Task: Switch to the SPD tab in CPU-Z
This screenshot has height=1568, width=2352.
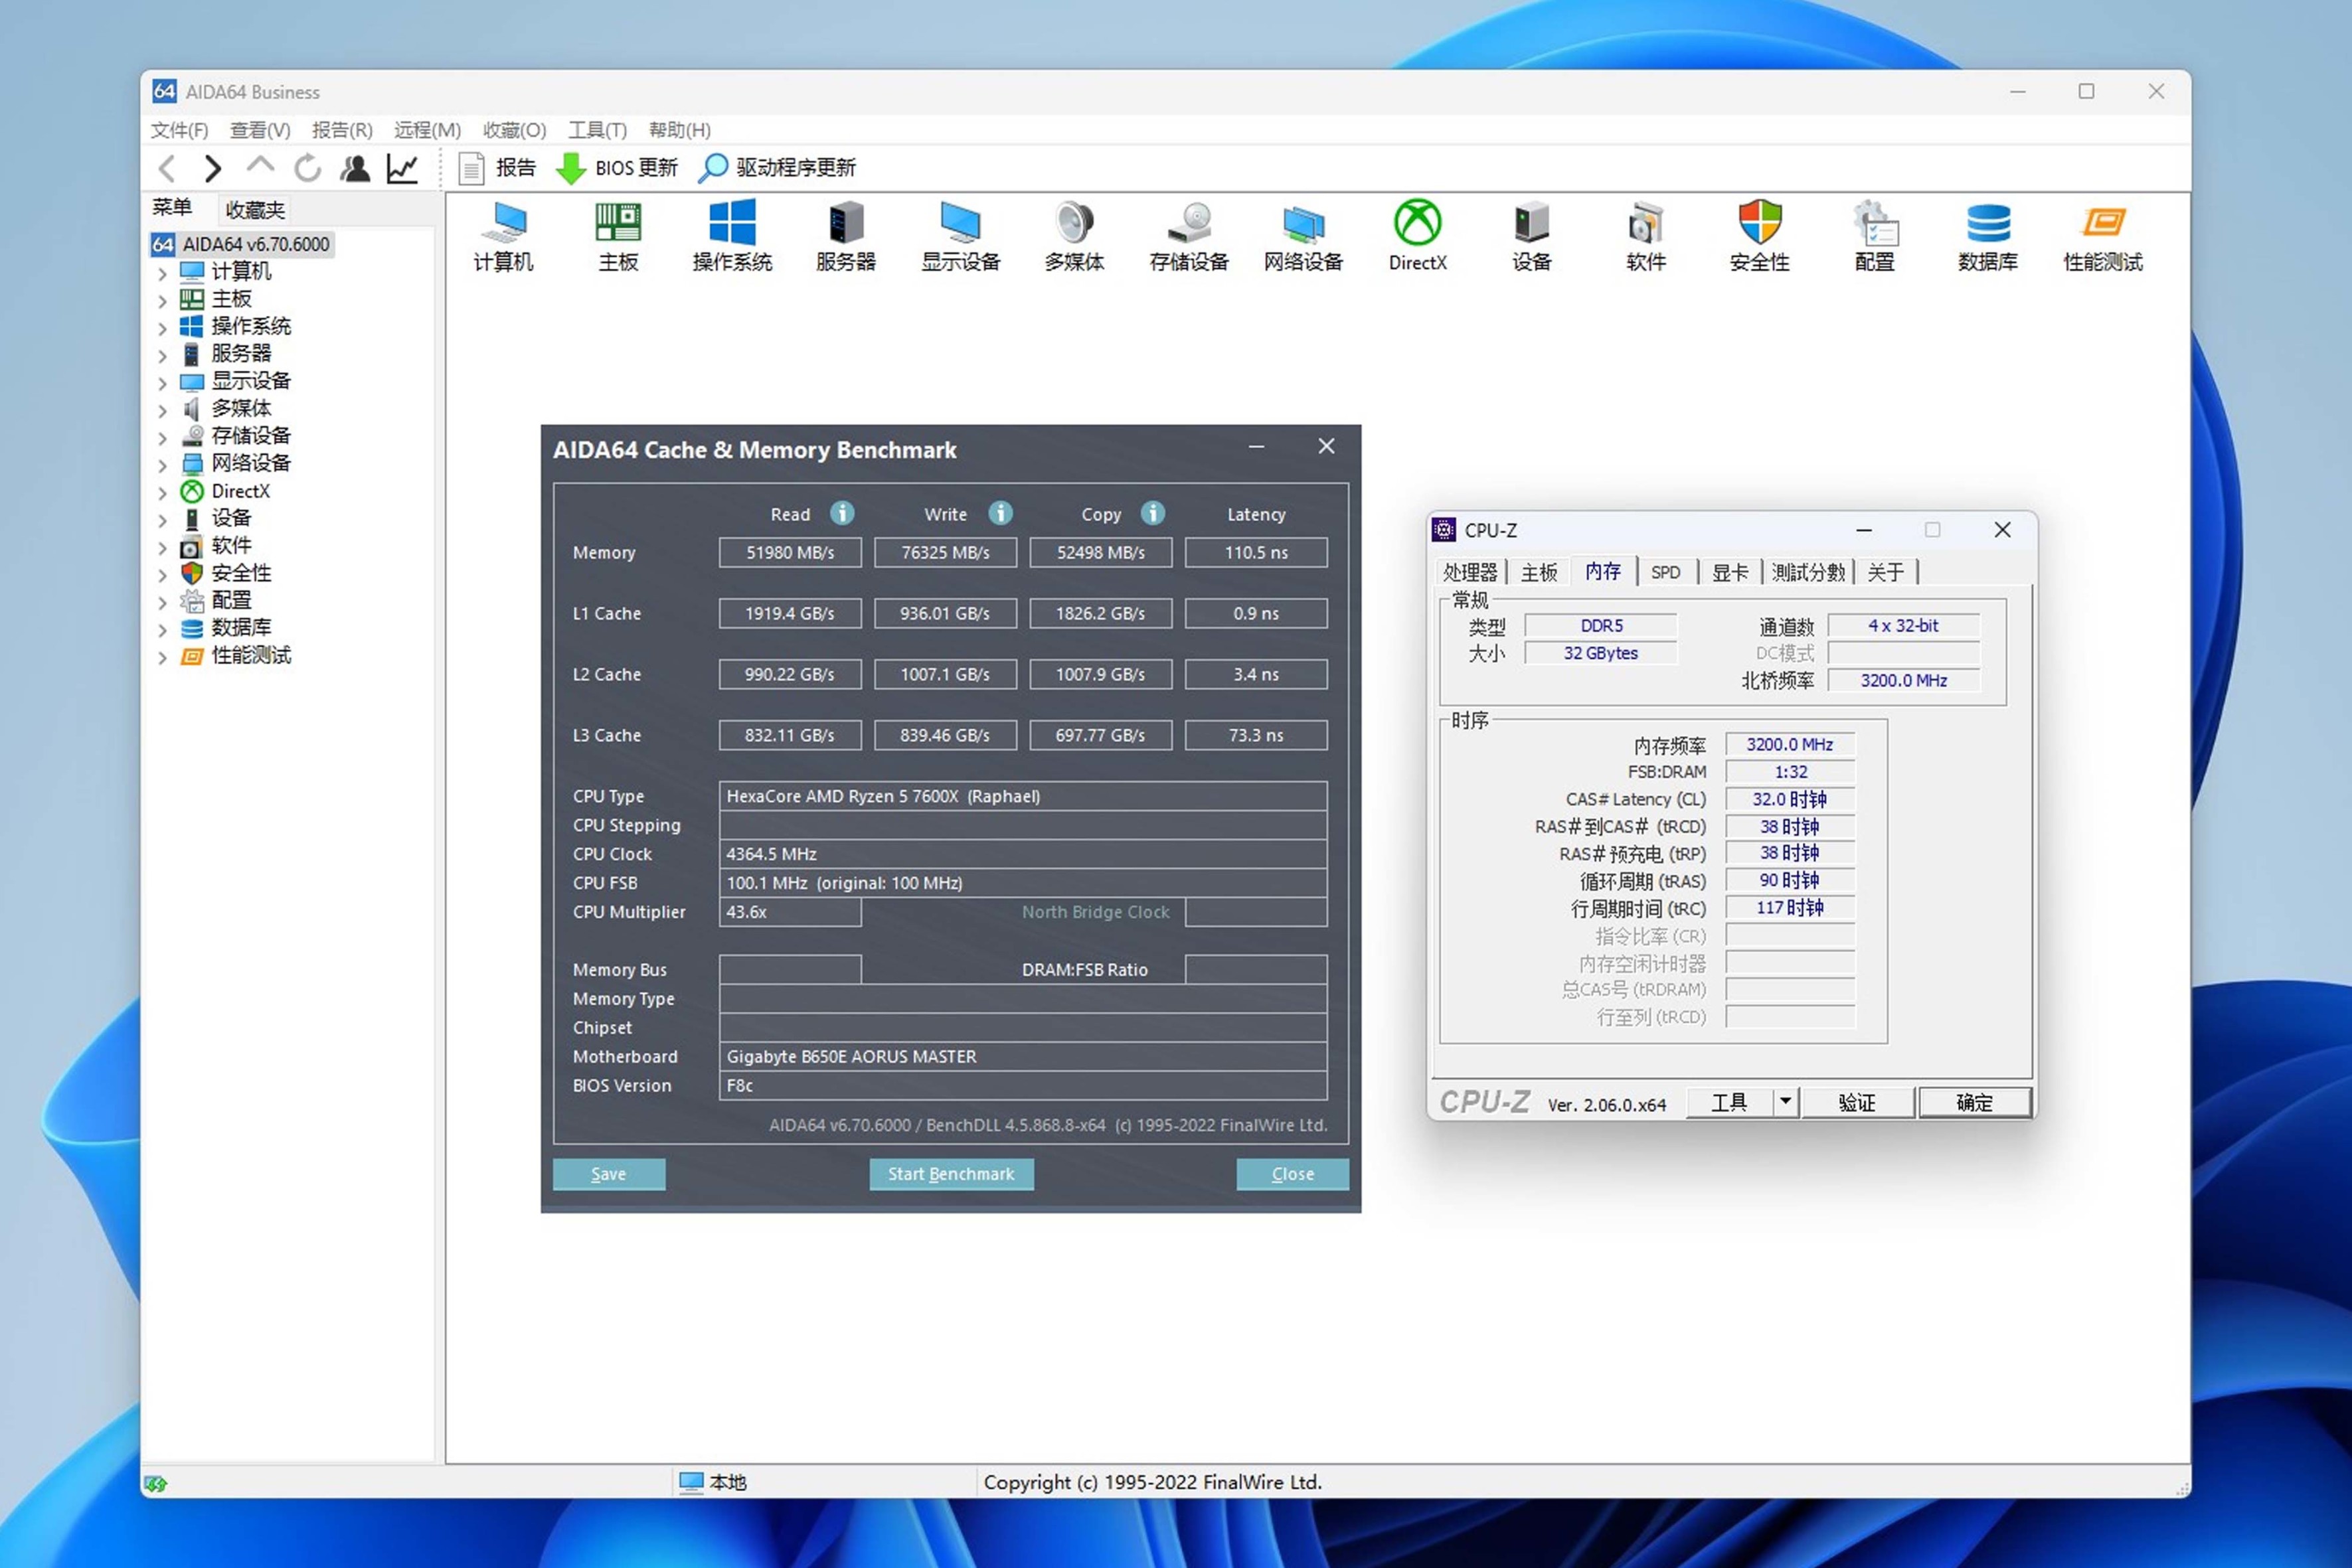Action: [1665, 572]
